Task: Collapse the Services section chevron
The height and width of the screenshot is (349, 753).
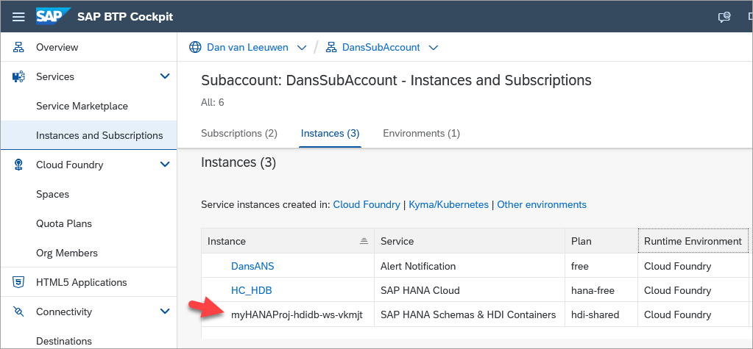Action: [x=165, y=76]
